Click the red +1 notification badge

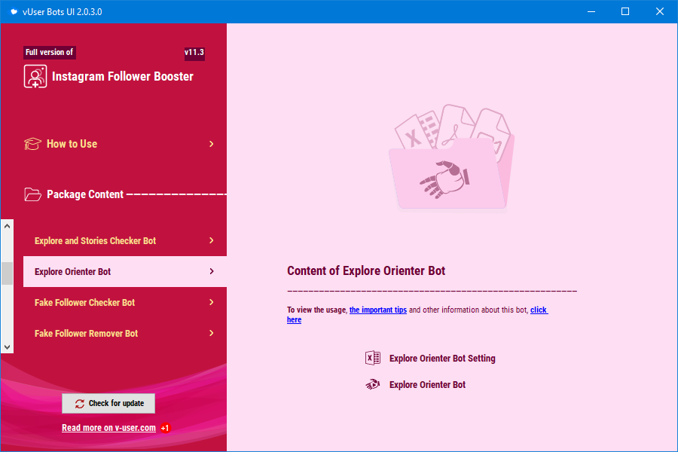tap(165, 428)
